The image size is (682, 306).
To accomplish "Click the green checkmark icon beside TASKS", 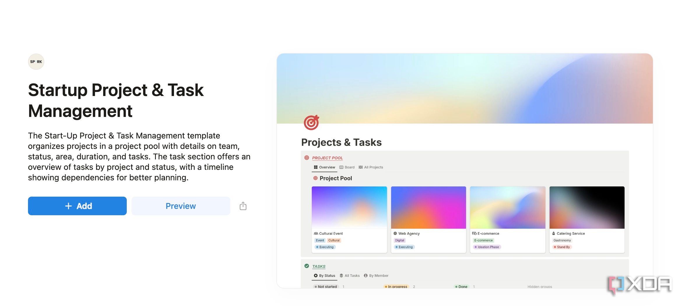I will click(x=307, y=266).
